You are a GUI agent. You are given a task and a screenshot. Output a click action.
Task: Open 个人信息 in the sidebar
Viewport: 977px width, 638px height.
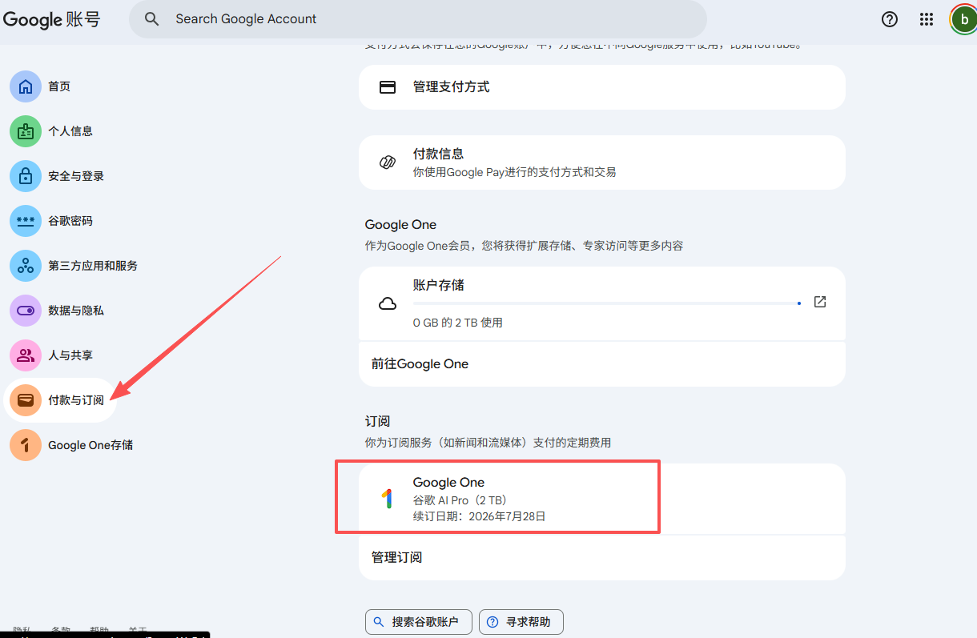pyautogui.click(x=70, y=131)
